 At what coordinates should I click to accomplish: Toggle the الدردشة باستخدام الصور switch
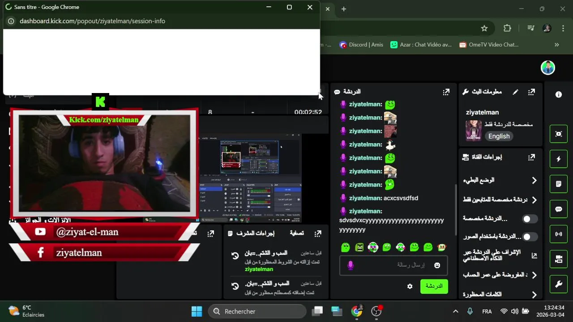(530, 237)
